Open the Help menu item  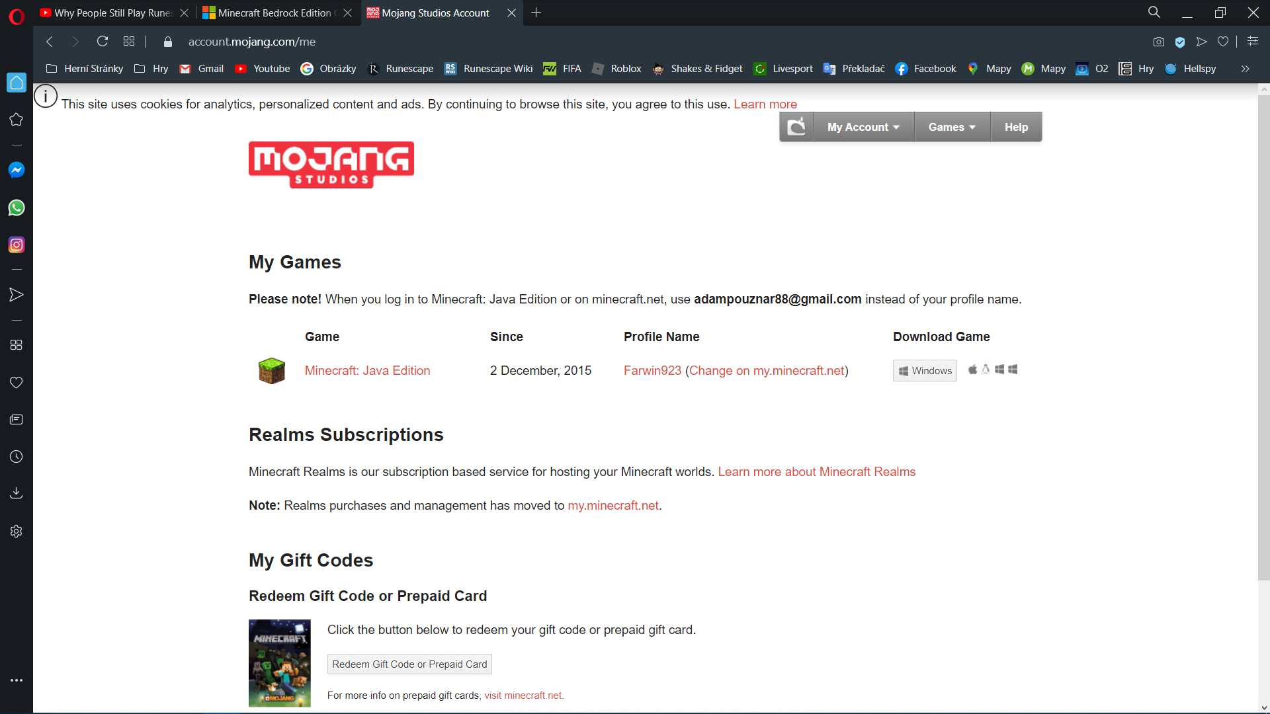click(1016, 127)
